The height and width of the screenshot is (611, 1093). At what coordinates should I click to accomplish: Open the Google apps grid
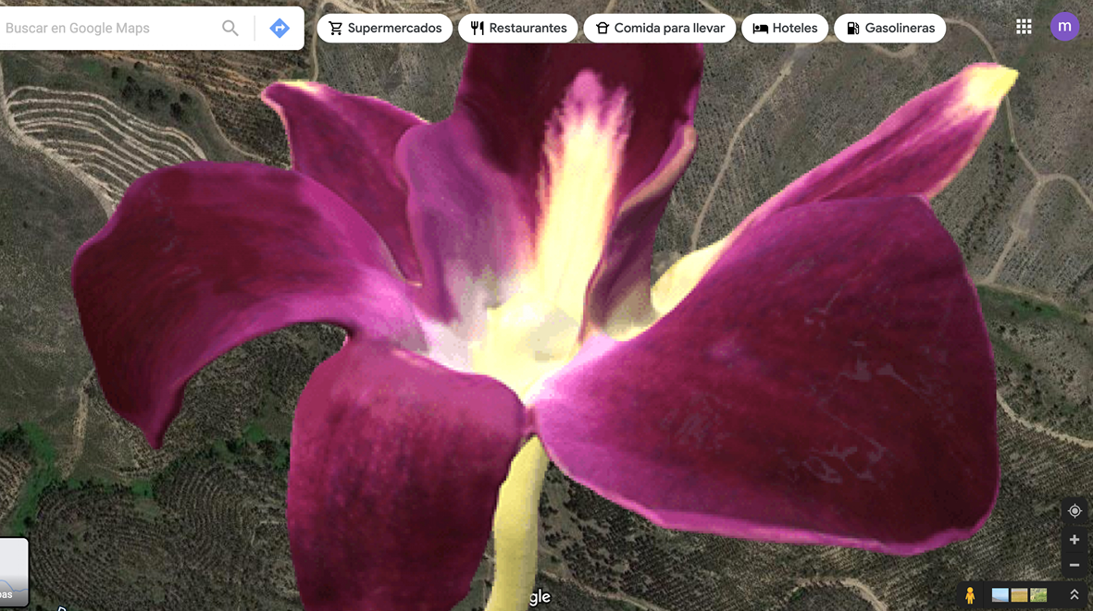point(1024,27)
